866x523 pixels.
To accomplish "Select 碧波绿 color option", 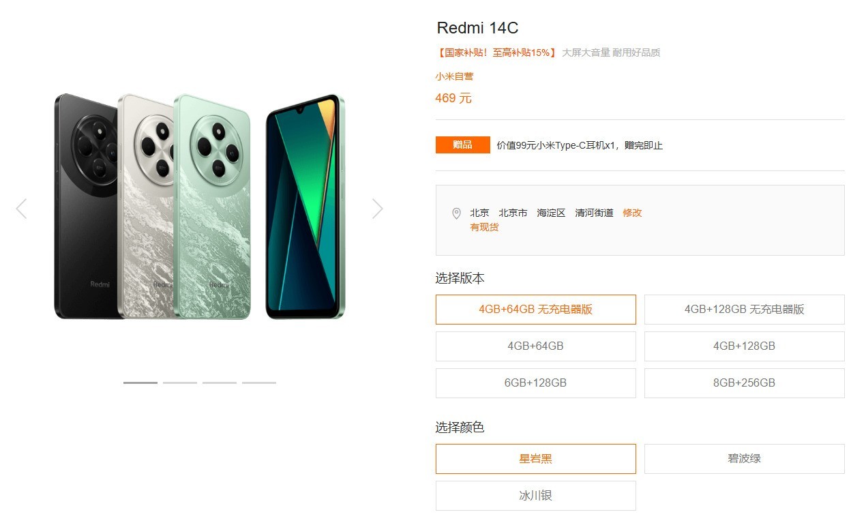I will coord(745,459).
